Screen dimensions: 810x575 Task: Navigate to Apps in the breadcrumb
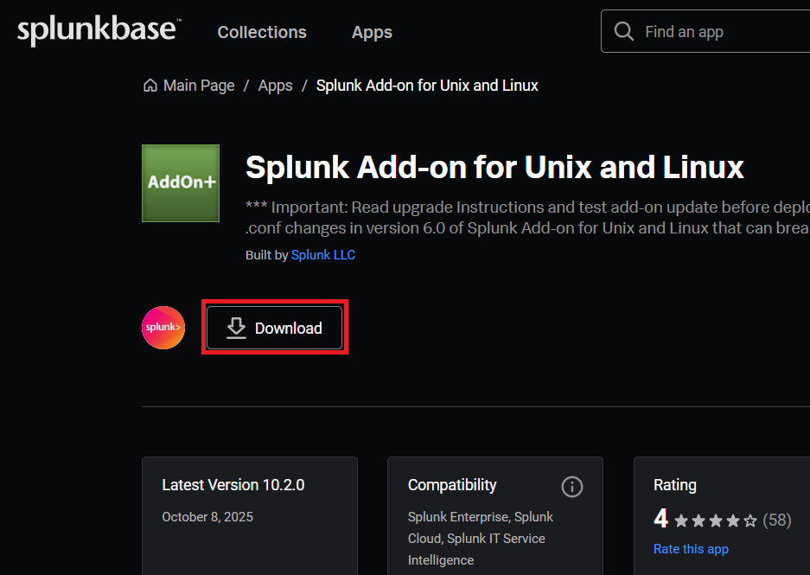point(275,86)
